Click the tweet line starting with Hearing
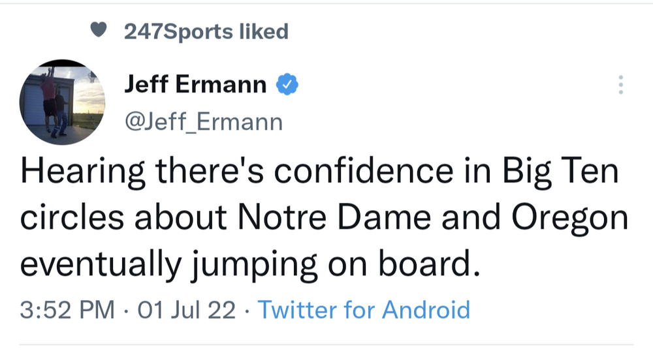Screen dimensions: 653x355 pyautogui.click(x=319, y=172)
